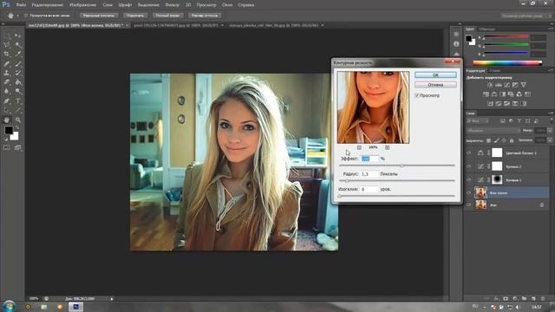
Task: Select the Crop tool
Action: pyautogui.click(x=7, y=54)
